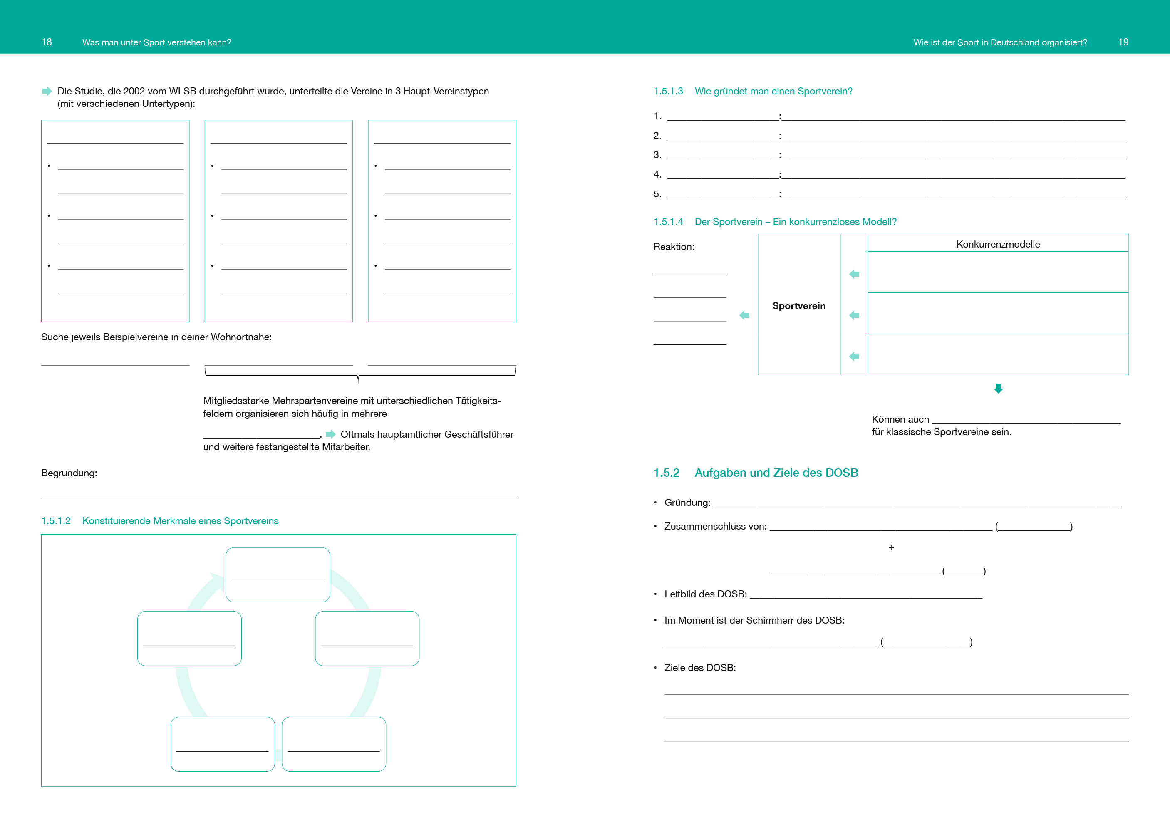Click the top left-pointing arrow beside Konkurrenzmodelle
Image resolution: width=1170 pixels, height=832 pixels.
(854, 274)
